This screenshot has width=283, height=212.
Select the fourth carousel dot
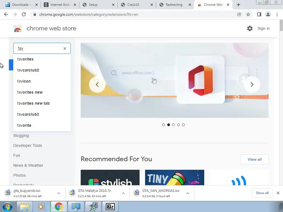[179, 125]
